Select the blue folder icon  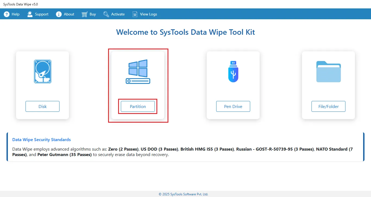(329, 72)
